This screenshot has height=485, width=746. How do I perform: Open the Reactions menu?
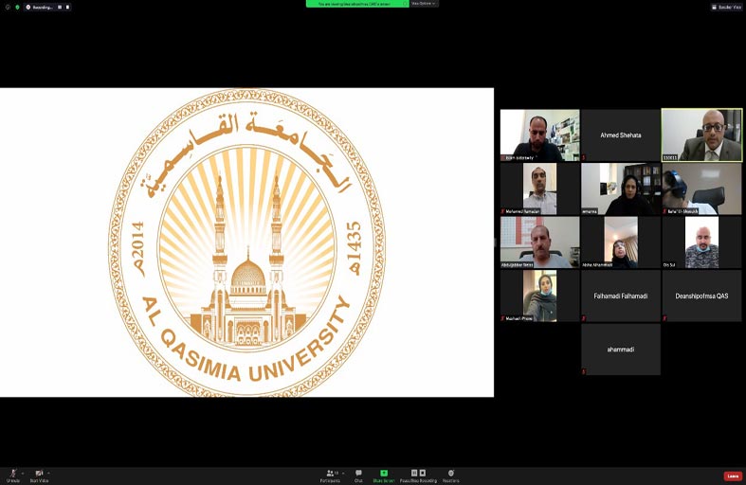tap(451, 475)
